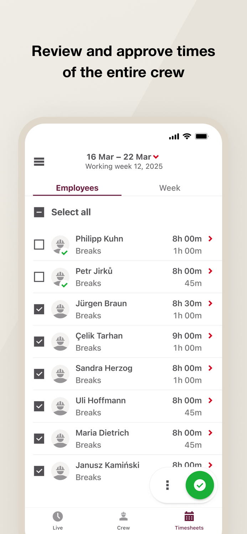Tap the battery indicator in status bar
This screenshot has width=247, height=534.
[201, 136]
